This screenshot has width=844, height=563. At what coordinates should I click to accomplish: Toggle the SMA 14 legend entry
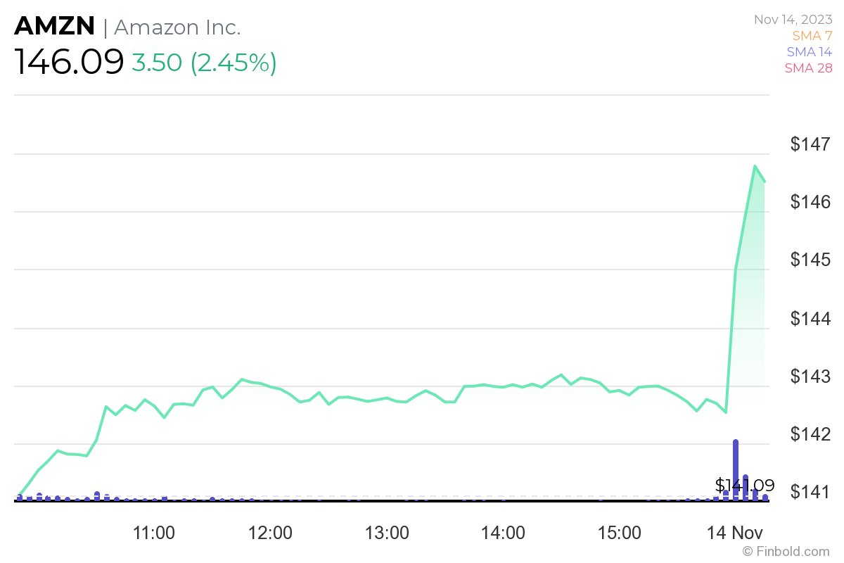809,51
